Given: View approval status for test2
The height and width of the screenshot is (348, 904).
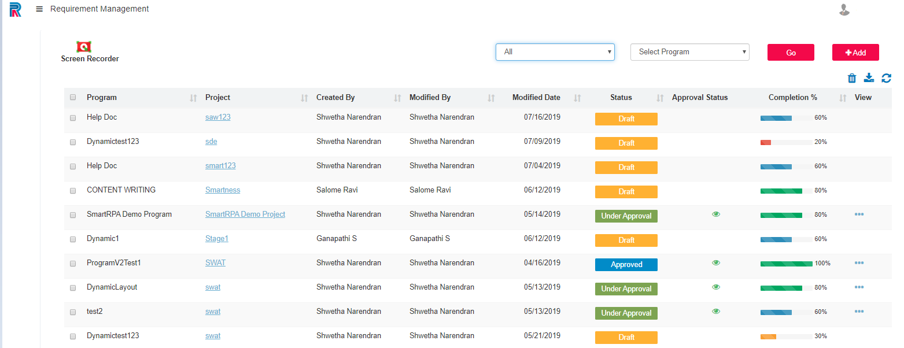Looking at the screenshot, I should (x=716, y=311).
